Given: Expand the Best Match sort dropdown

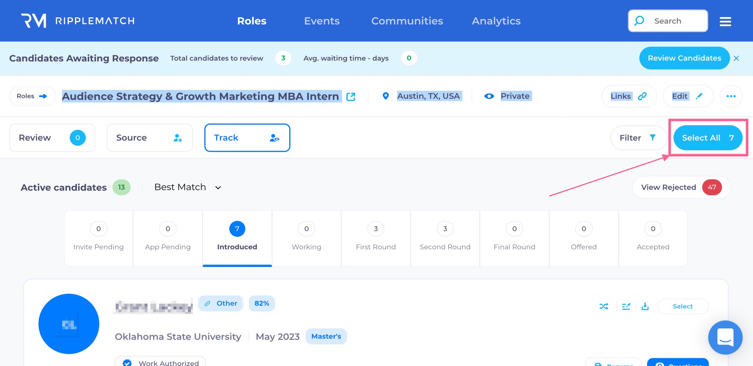Looking at the screenshot, I should (188, 187).
